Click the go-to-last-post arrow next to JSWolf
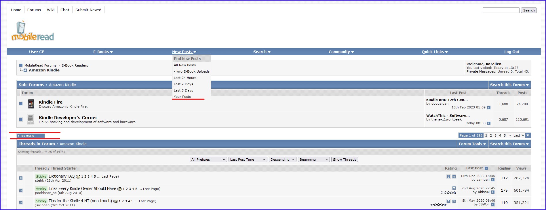 click(x=493, y=205)
